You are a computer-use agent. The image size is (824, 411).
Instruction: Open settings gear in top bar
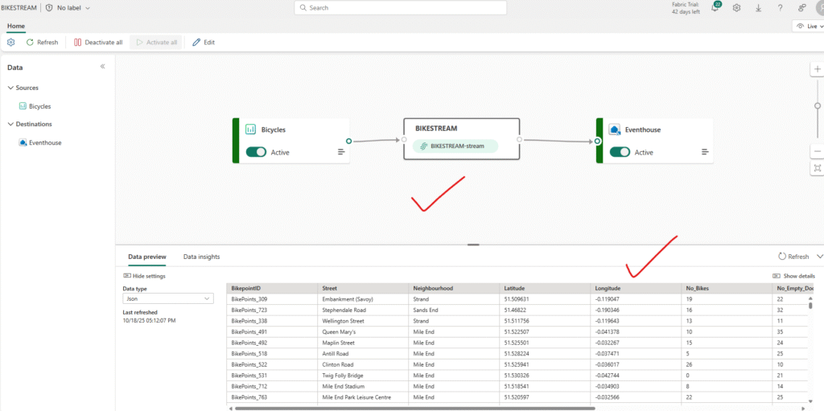tap(736, 8)
